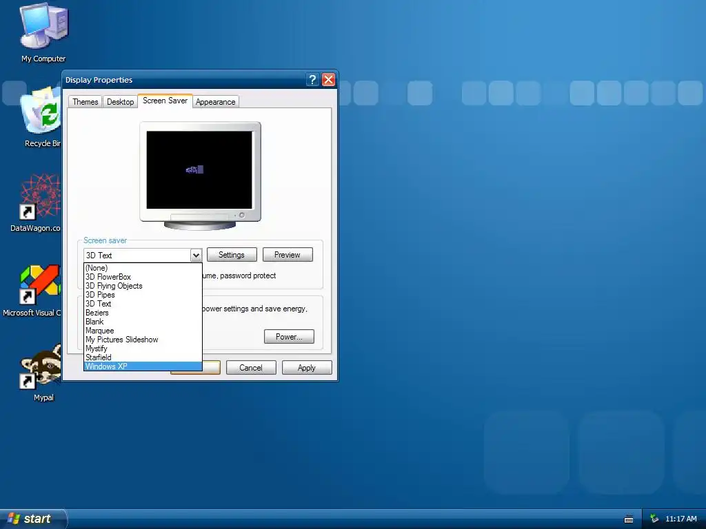Choose 3D FlowerBox screen saver

tap(143, 277)
